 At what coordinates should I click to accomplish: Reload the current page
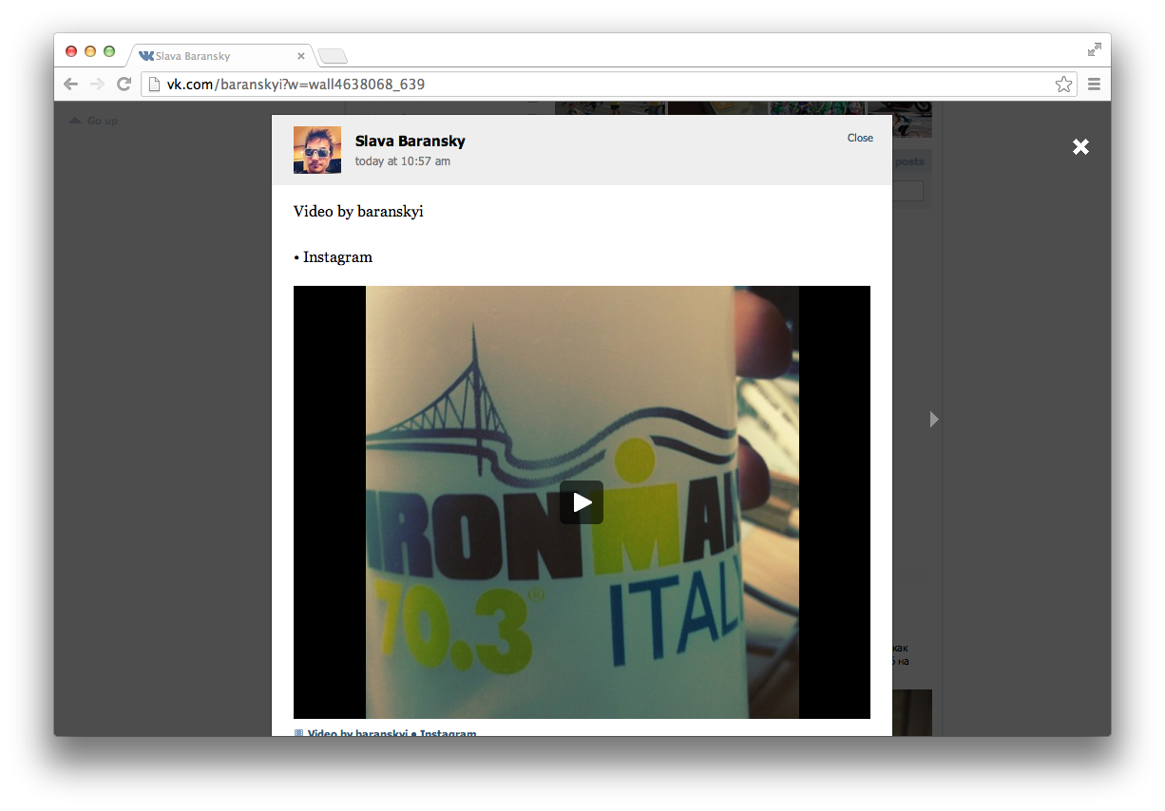(x=124, y=84)
